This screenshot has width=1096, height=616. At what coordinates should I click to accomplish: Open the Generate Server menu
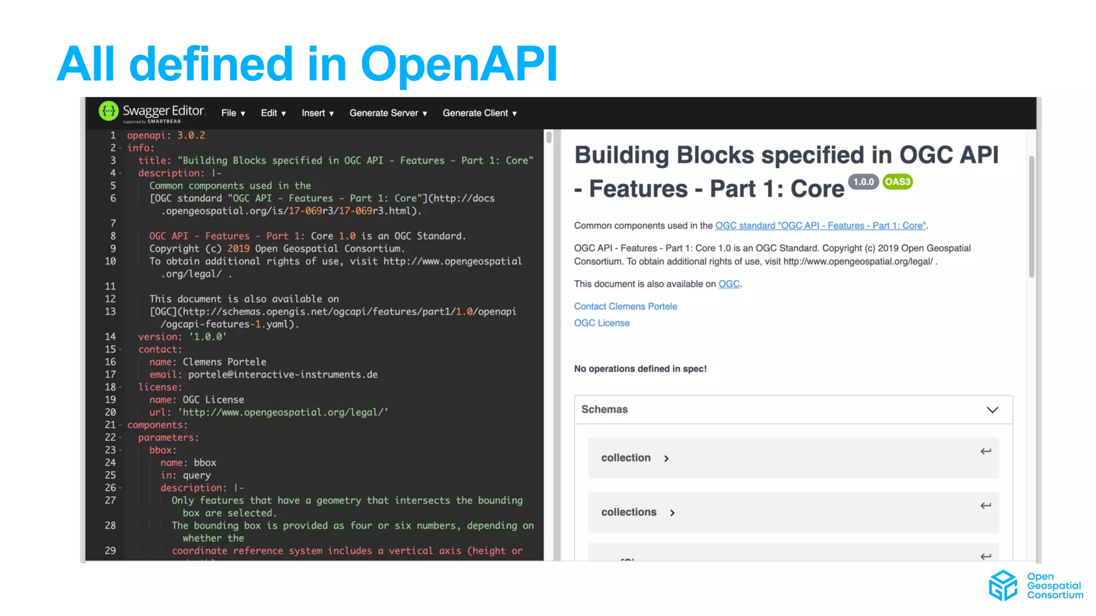[x=389, y=113]
